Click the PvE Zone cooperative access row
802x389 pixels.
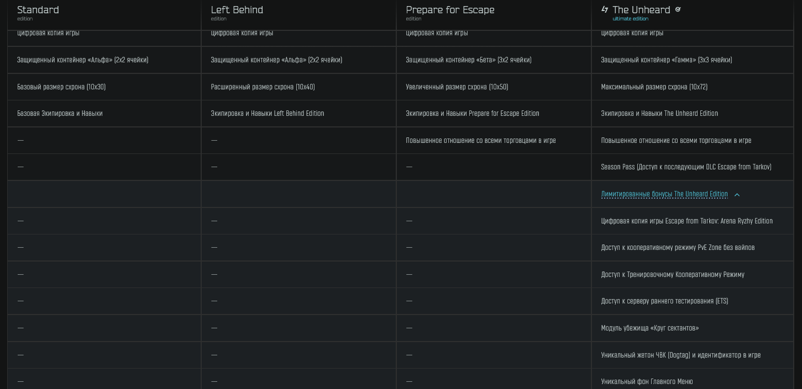point(678,248)
